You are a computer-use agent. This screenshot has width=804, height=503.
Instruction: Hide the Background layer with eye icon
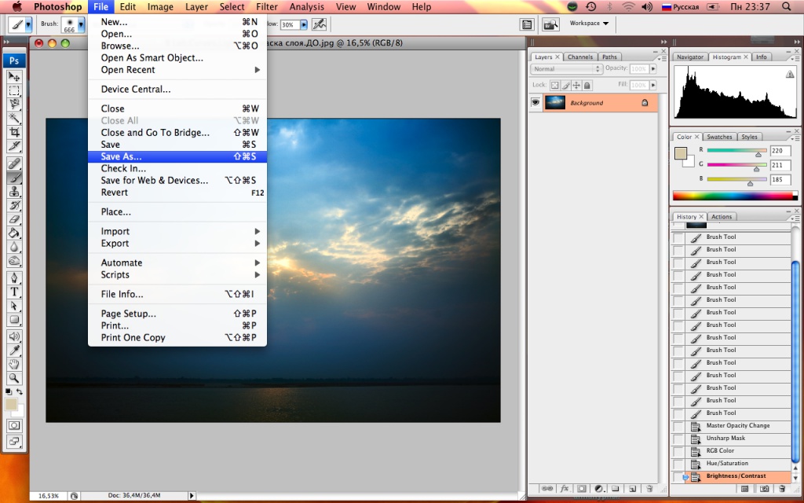(x=535, y=103)
